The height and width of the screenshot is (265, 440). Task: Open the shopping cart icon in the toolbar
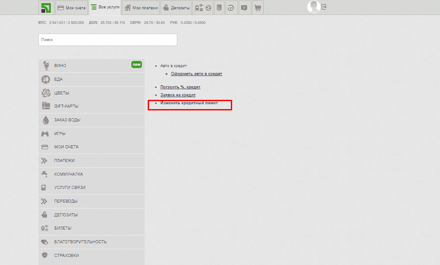coord(257,8)
